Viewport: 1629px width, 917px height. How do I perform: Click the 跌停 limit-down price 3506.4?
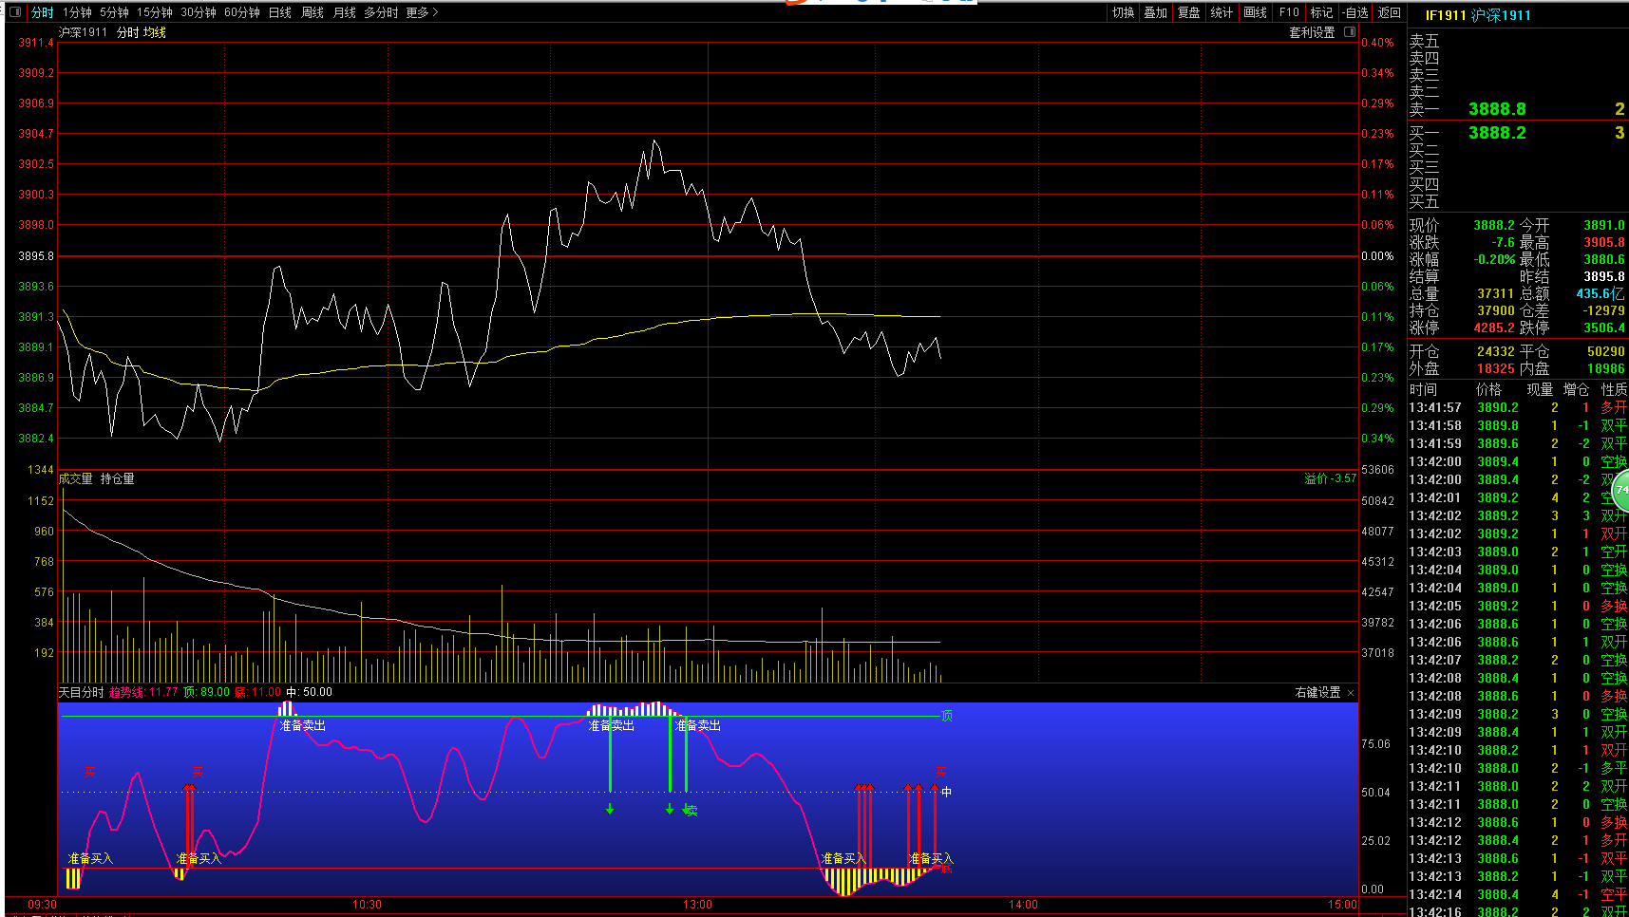coord(1603,327)
